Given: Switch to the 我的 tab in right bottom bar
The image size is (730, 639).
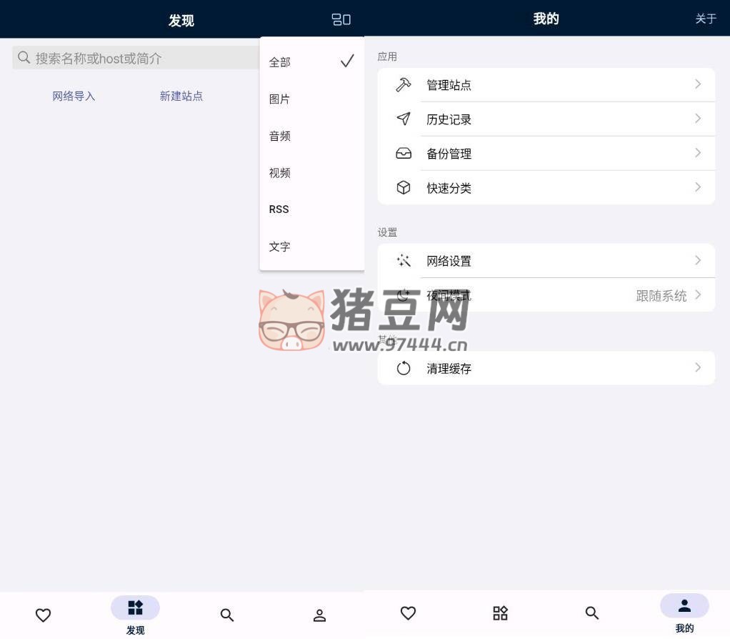Looking at the screenshot, I should [684, 613].
